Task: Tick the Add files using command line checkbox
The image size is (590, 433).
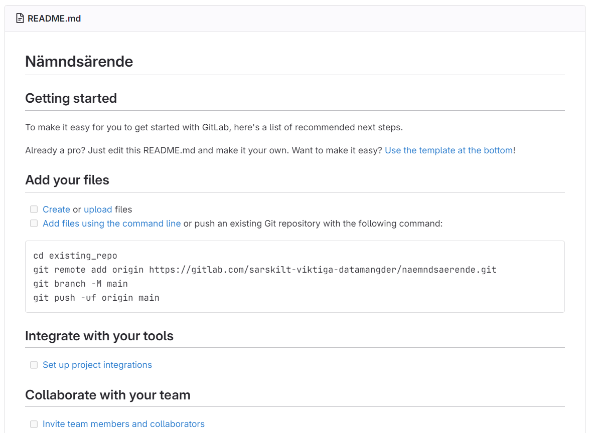Action: [34, 224]
